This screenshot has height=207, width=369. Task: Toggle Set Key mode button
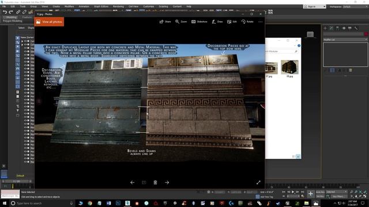320,196
